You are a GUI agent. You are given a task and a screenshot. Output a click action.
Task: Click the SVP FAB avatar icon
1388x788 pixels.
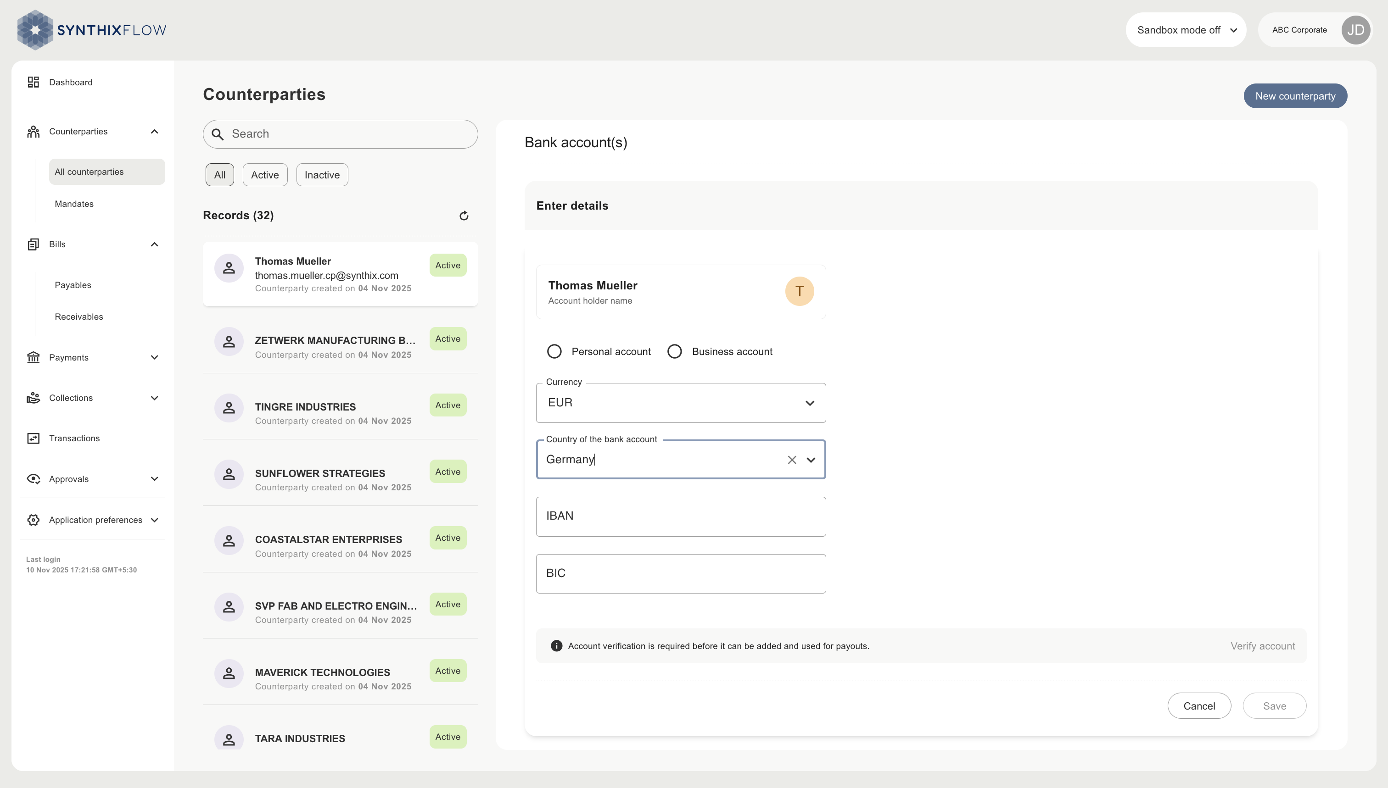click(x=229, y=607)
